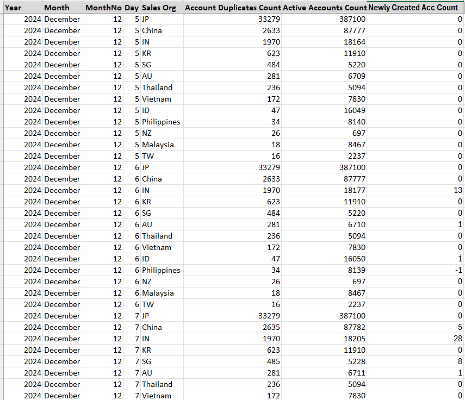The image size is (465, 400).
Task: Click the Newly Created Acc Count header
Action: click(416, 8)
